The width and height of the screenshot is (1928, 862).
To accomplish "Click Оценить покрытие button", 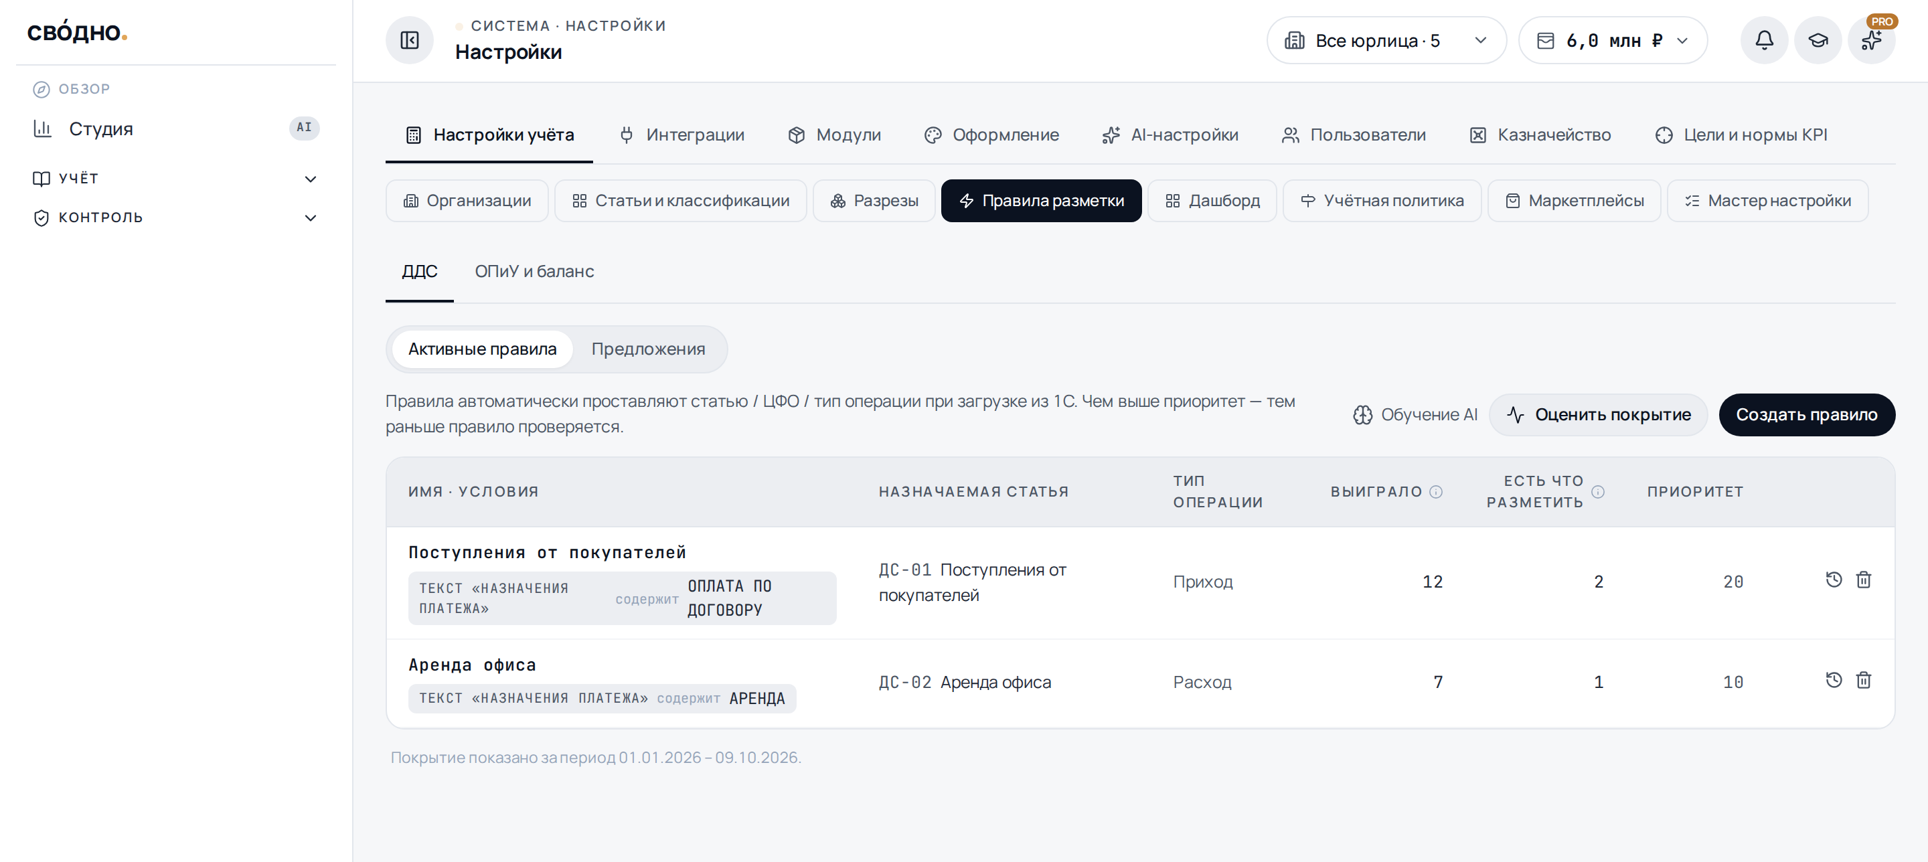I will coord(1598,414).
